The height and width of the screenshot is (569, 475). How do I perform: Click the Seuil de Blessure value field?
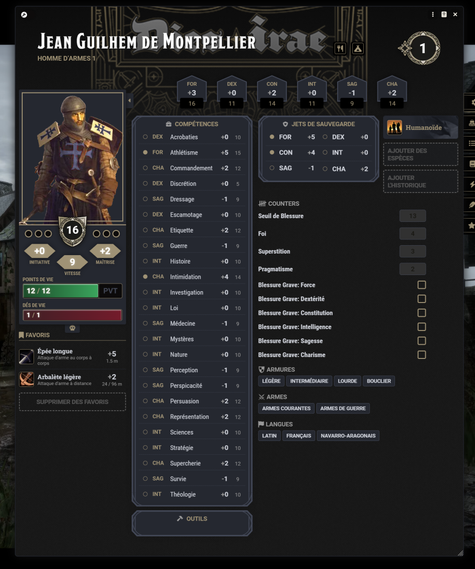(x=412, y=216)
